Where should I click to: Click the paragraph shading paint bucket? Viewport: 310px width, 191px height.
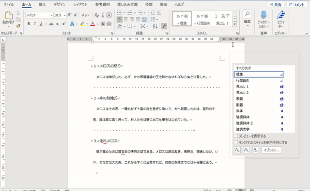[120, 26]
